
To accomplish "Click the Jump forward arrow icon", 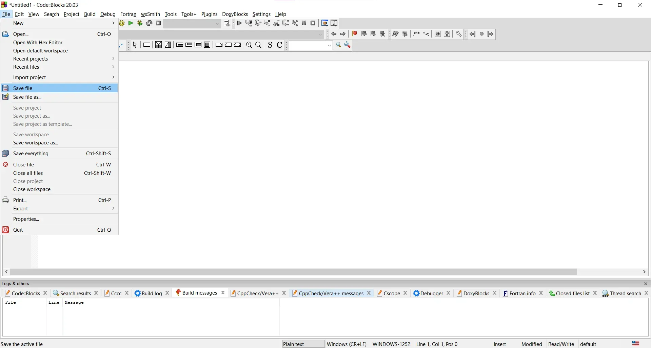I will pyautogui.click(x=343, y=34).
